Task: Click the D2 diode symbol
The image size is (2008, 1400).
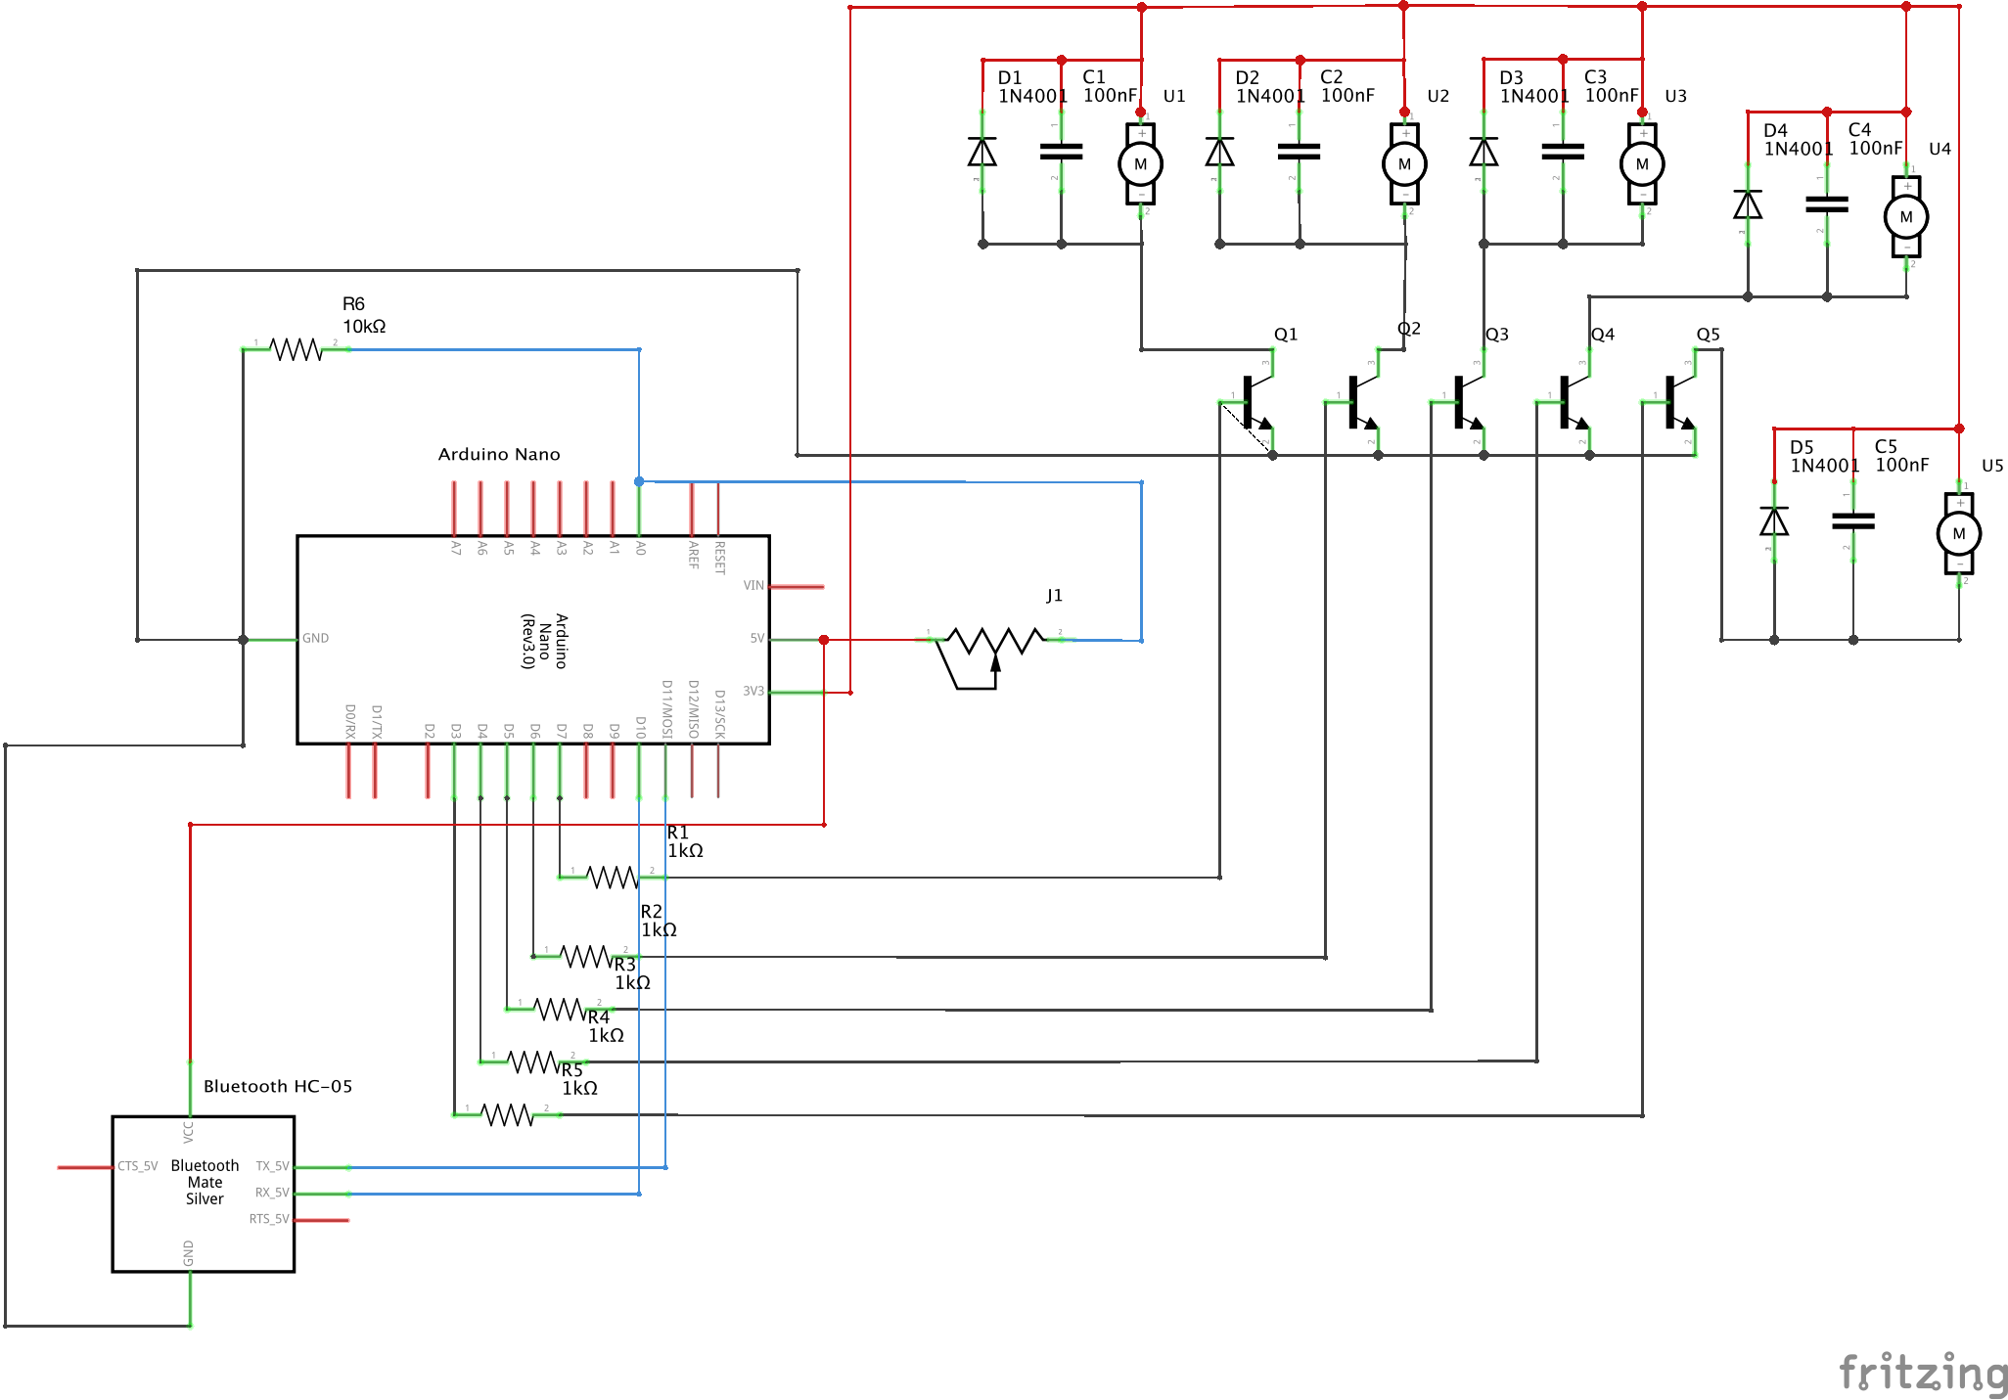Action: coord(1219,152)
